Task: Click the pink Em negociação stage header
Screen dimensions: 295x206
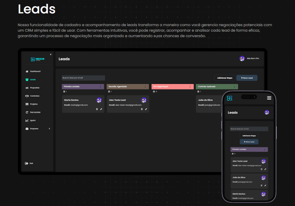Action: point(172,87)
